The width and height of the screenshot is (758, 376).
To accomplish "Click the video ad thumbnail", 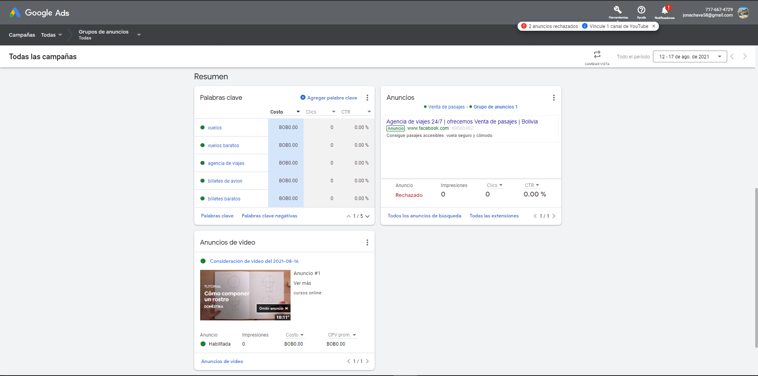I will pyautogui.click(x=245, y=295).
